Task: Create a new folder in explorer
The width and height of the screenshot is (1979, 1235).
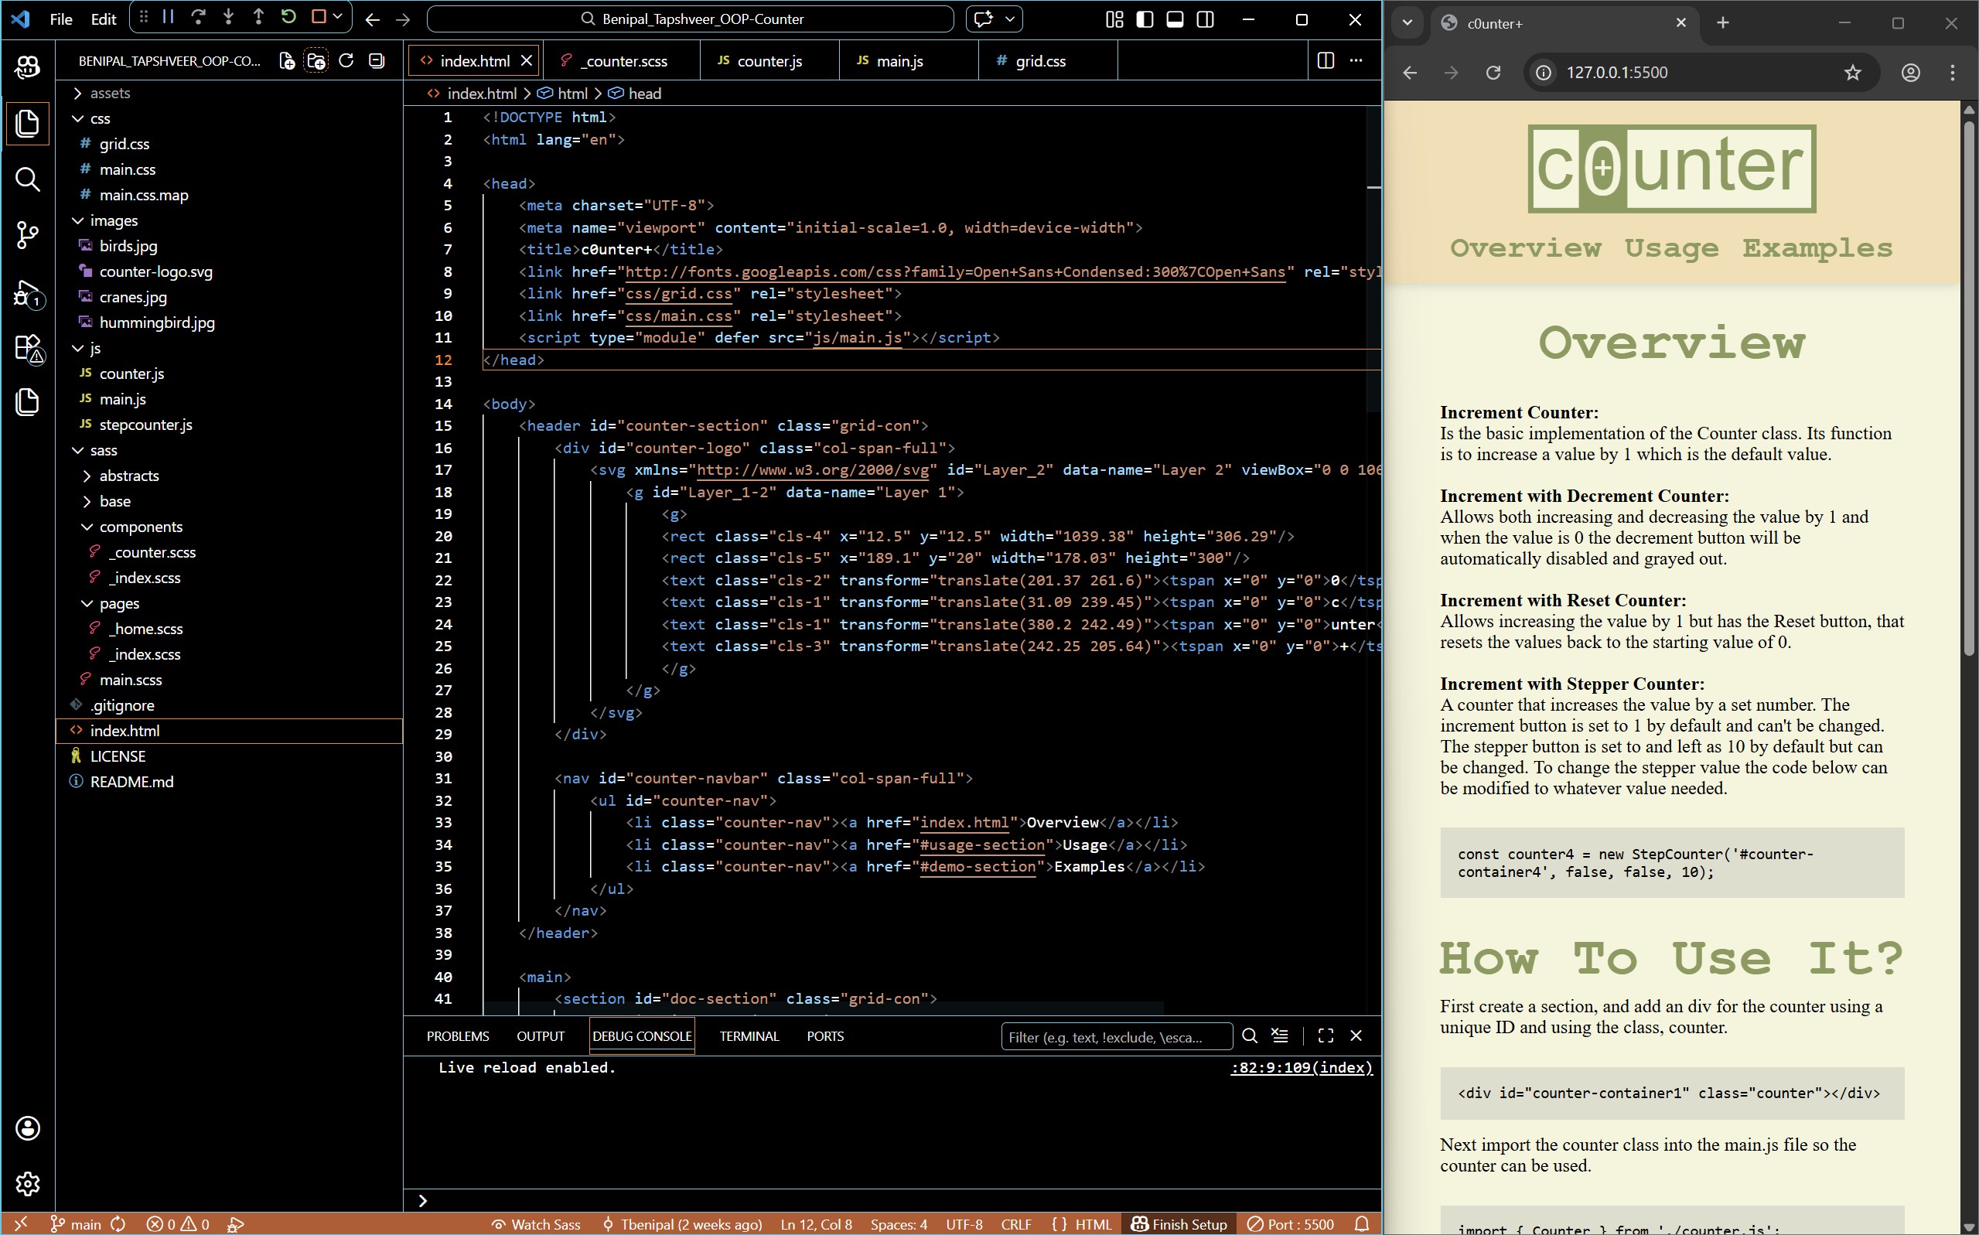Action: [x=316, y=61]
